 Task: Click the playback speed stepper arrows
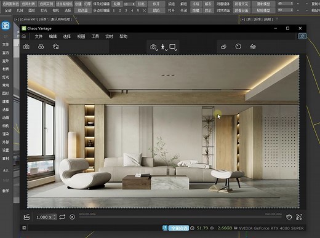coord(54,217)
